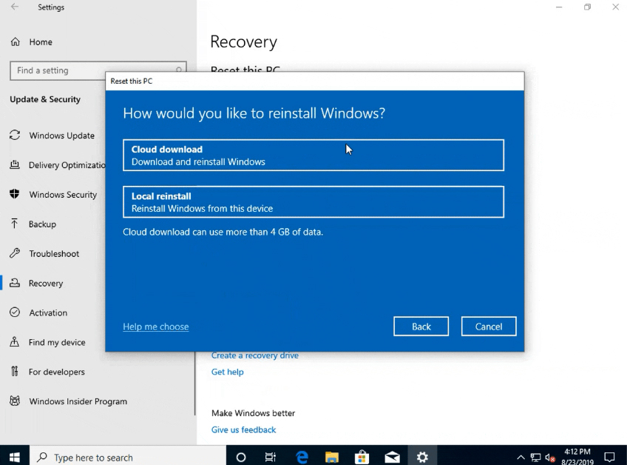Open Cortana circle icon on taskbar
Screen dimensions: 627x465
(241, 457)
